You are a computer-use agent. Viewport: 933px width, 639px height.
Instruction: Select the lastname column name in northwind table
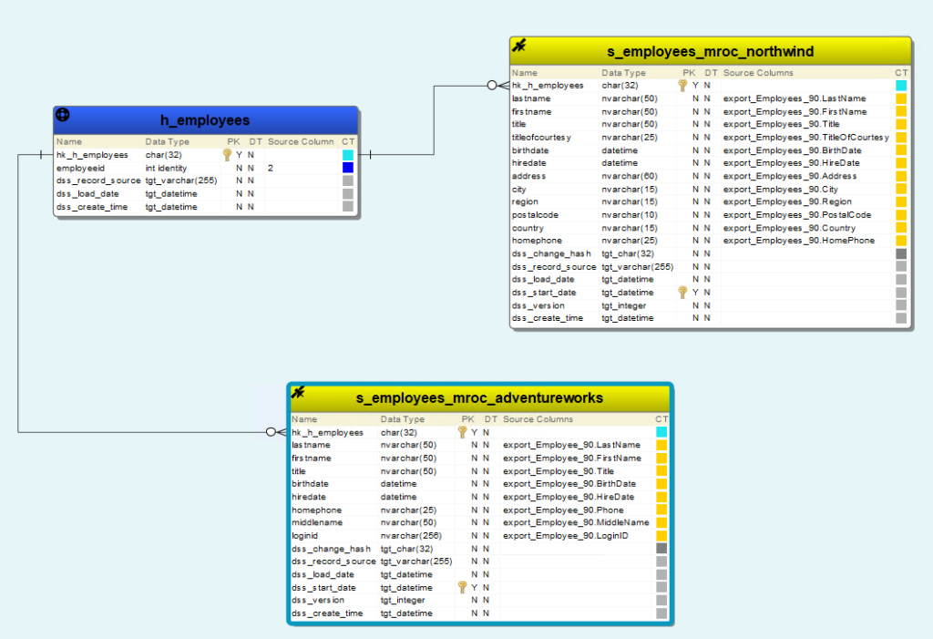click(x=531, y=98)
